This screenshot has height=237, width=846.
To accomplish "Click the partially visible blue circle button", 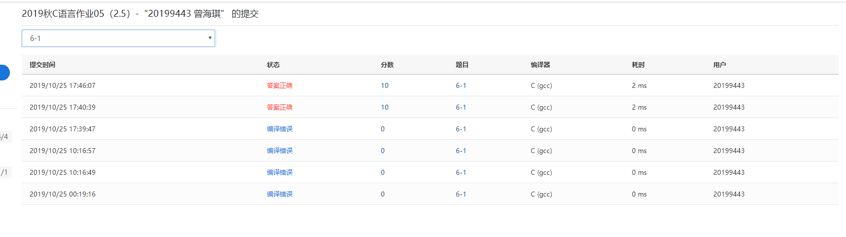I will click(x=4, y=73).
